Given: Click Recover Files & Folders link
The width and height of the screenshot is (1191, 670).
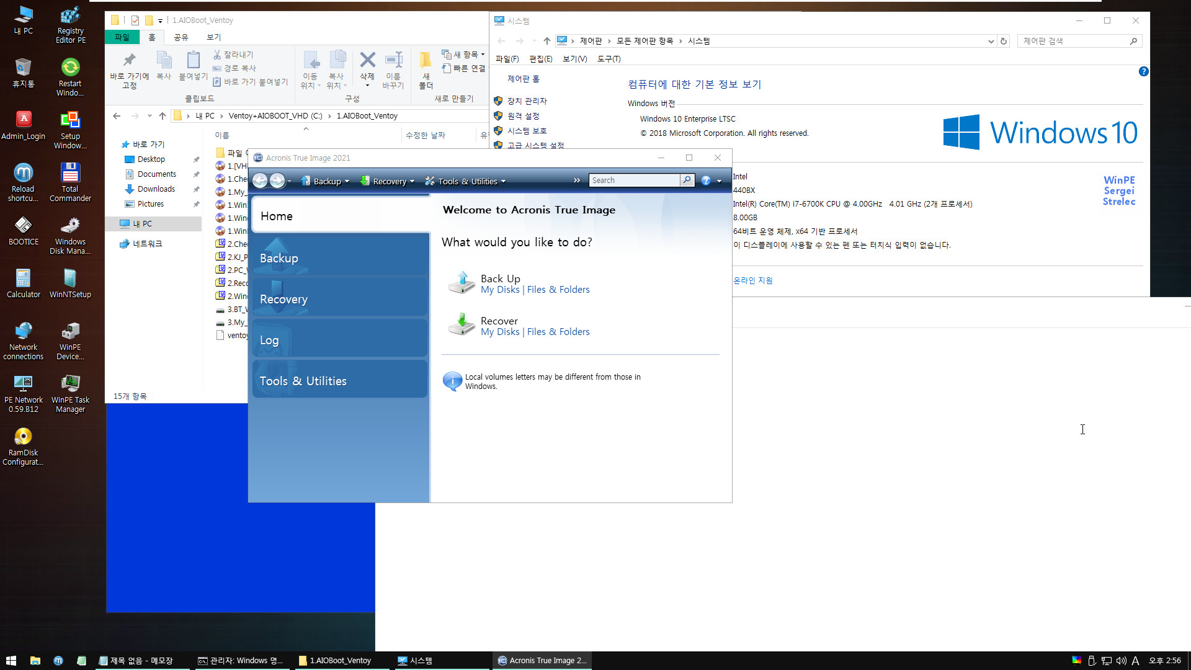Looking at the screenshot, I should 558,332.
